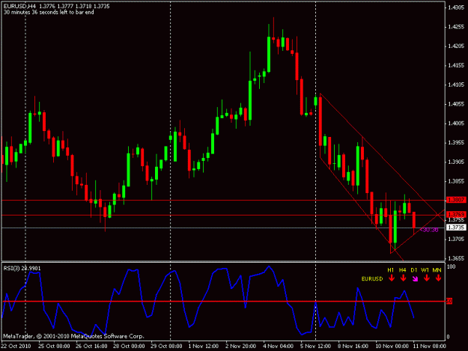Click the MetaQuotes Software Corp. copyright text
Viewport: 468px width, 351px height.
pyautogui.click(x=73, y=336)
